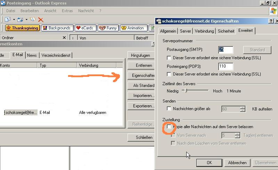Click the Übernehmen button
This screenshot has width=278, height=170.
[265, 163]
